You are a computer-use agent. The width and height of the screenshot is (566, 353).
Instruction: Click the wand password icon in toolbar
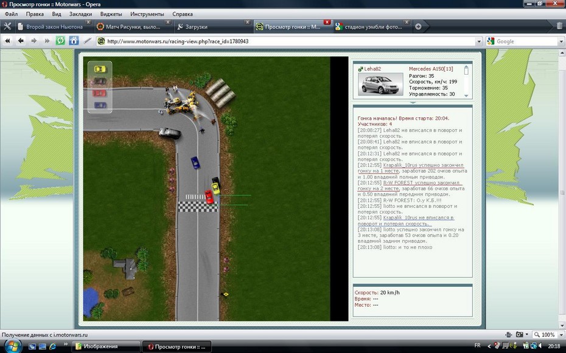pos(87,41)
